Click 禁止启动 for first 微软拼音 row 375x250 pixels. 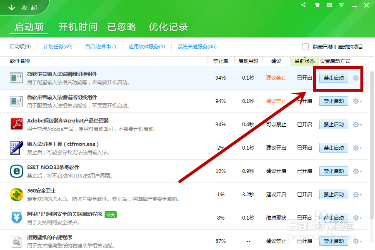[334, 78]
